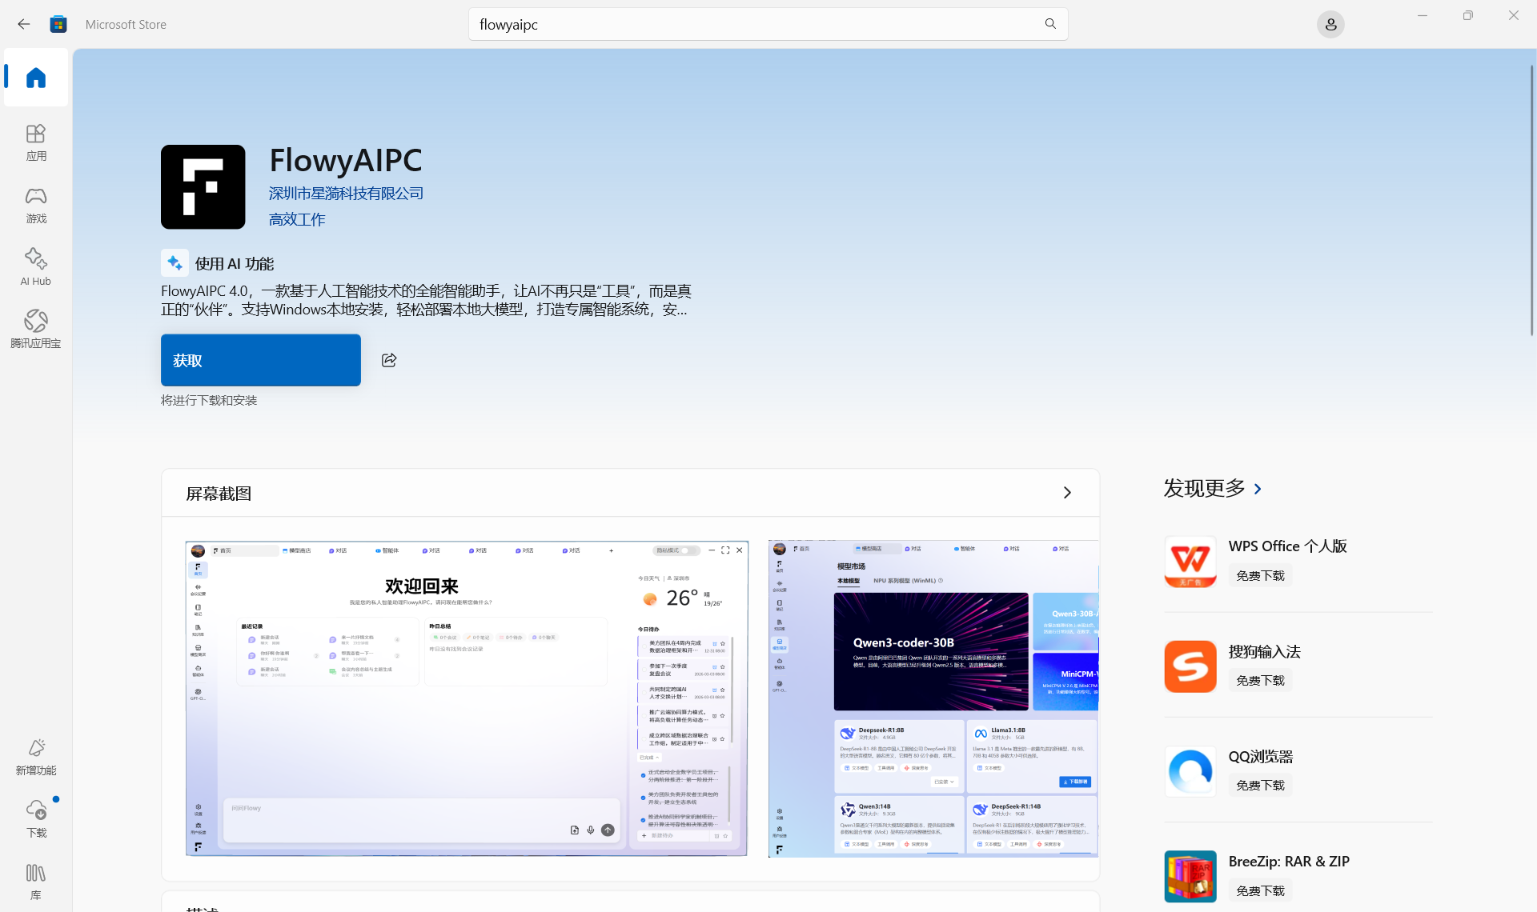Click the search box containing flowyaipc
1537x912 pixels.
752,24
